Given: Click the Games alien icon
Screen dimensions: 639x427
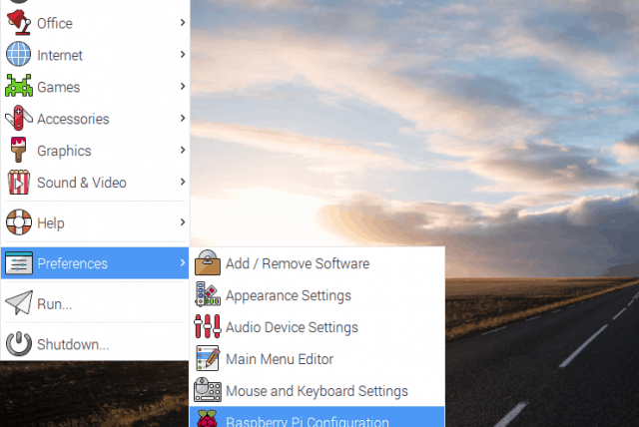Looking at the screenshot, I should pos(18,87).
